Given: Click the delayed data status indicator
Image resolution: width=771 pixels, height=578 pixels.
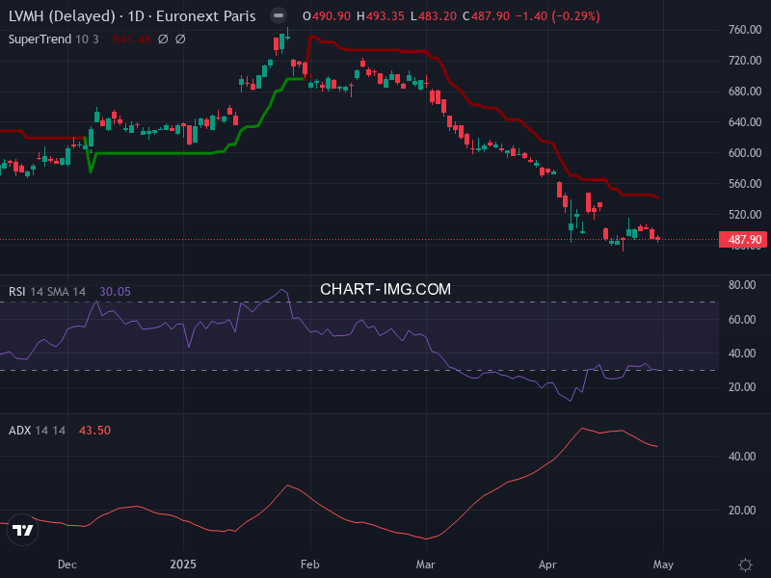Looking at the screenshot, I should tap(279, 15).
